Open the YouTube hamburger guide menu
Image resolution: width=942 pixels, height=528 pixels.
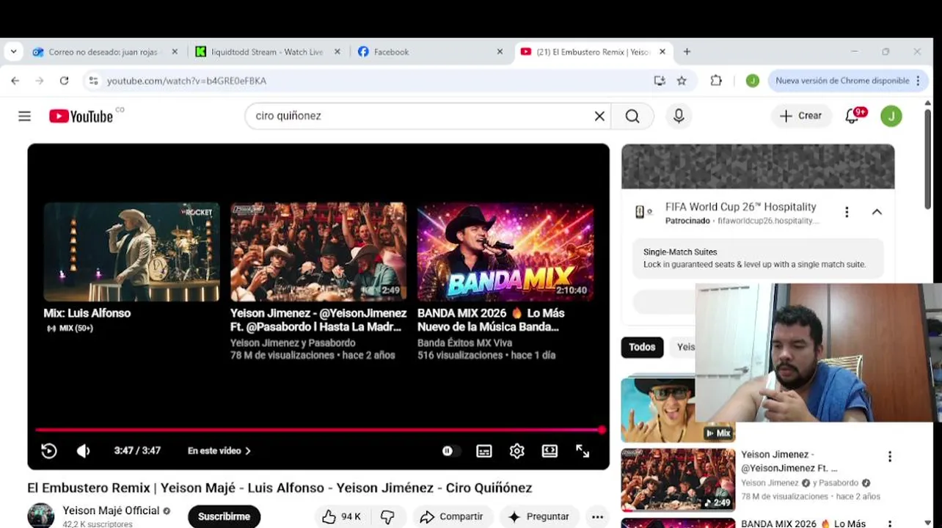pyautogui.click(x=24, y=116)
